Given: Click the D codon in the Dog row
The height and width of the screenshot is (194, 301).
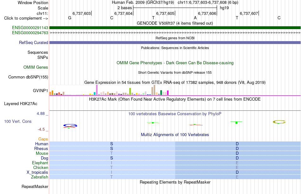Looking at the screenshot, I should [x=237, y=158].
